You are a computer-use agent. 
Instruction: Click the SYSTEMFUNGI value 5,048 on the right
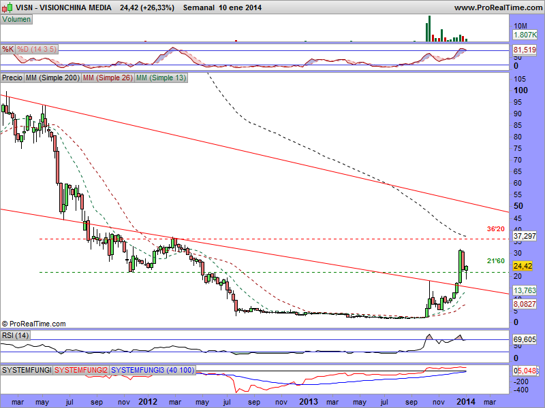pos(527,371)
